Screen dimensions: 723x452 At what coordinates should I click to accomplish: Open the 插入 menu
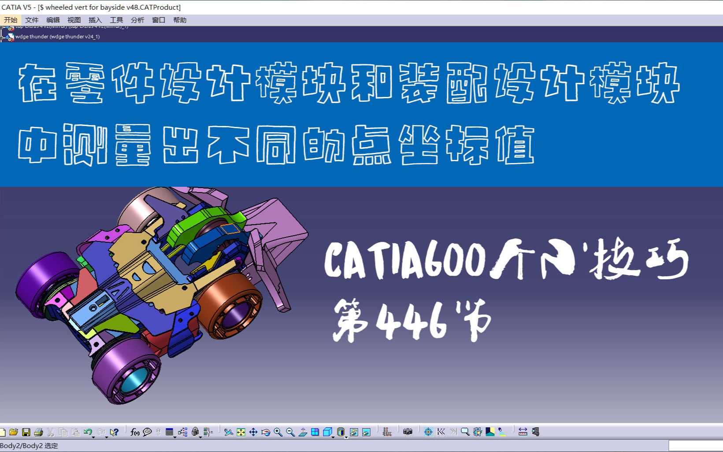pyautogui.click(x=95, y=20)
